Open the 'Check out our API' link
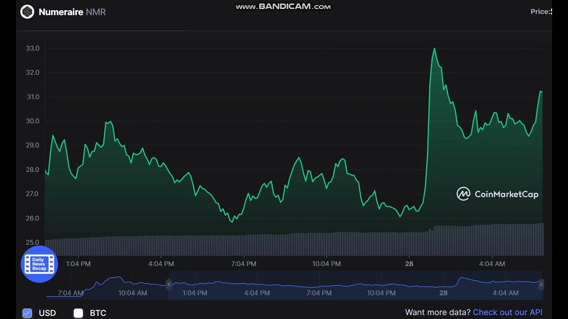 pos(508,312)
